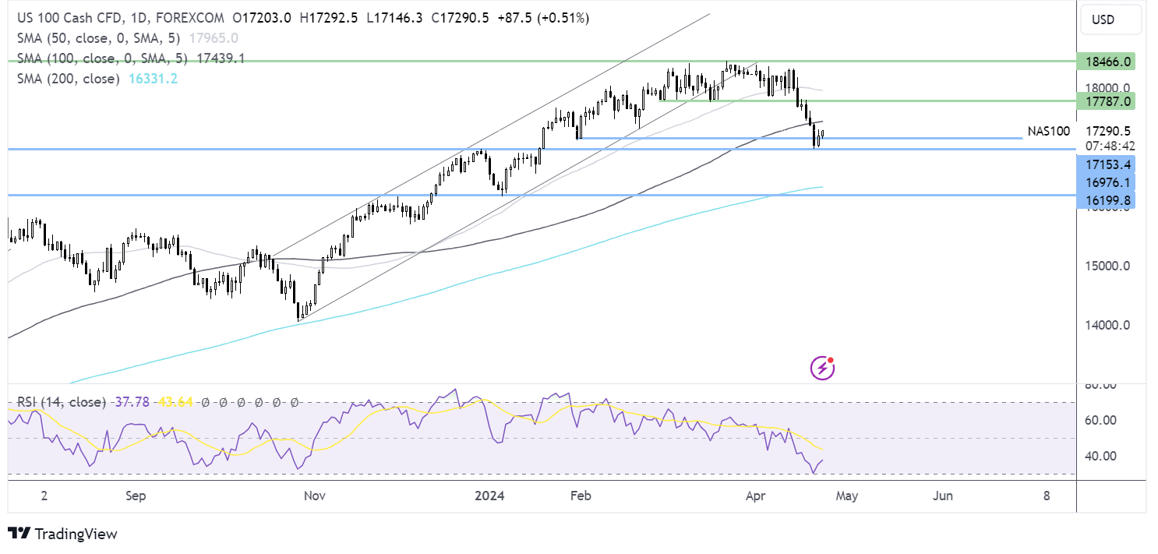This screenshot has width=1158, height=554.
Task: Open the USD currency selector
Action: click(x=1112, y=19)
